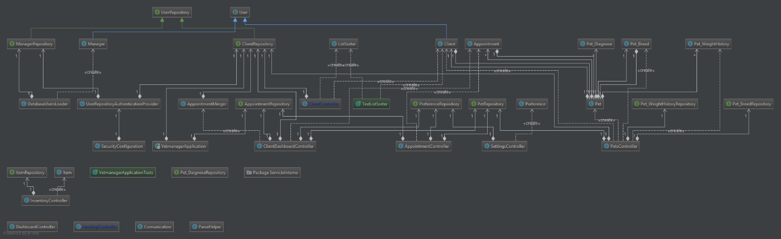The image size is (781, 239).
Task: Select the SecurityConfiguration class node
Action: (119, 146)
